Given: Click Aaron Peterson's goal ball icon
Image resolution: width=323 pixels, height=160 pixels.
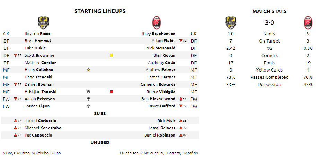Looking at the screenshot, I should [x=89, y=99].
